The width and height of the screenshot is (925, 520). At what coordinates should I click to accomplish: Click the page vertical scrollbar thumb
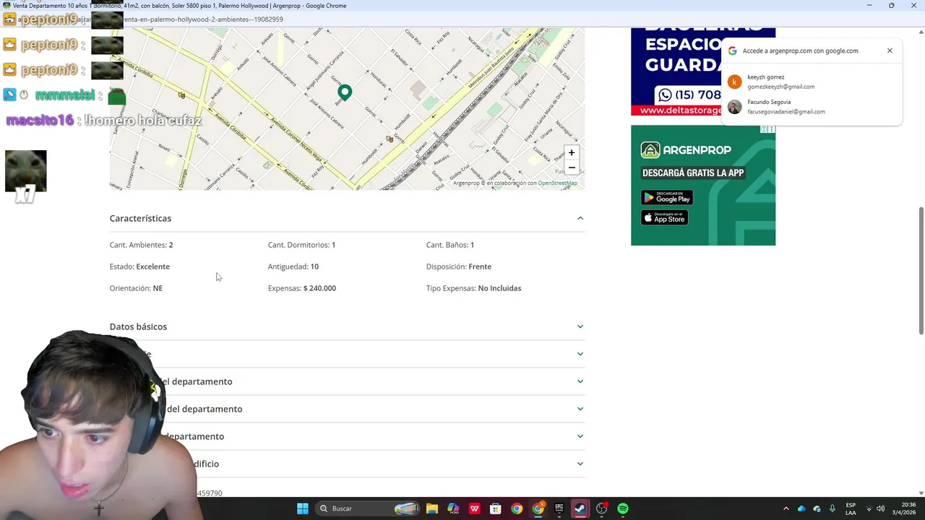921,270
